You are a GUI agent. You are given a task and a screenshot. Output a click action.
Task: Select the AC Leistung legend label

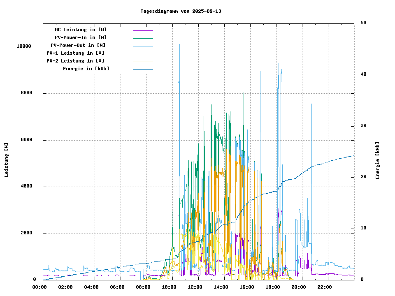[x=81, y=30]
